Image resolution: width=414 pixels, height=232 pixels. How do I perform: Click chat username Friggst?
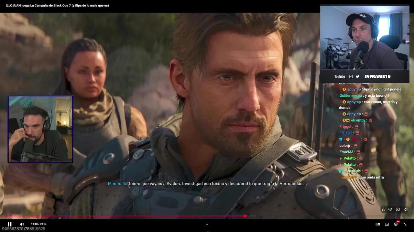click(345, 127)
